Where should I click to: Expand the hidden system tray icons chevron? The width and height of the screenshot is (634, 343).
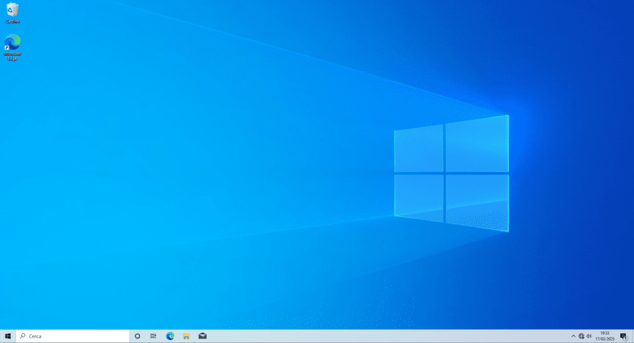coord(573,336)
